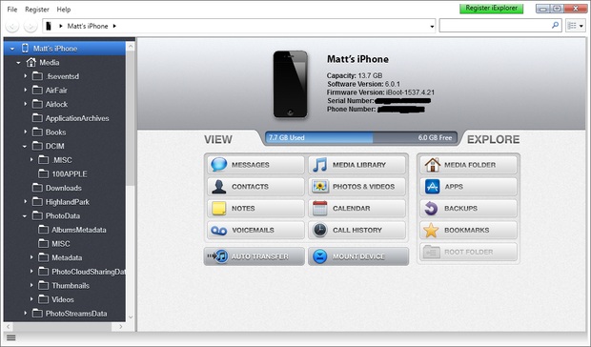Open Messages via speech bubble icon
The width and height of the screenshot is (591, 347).
coord(219,165)
